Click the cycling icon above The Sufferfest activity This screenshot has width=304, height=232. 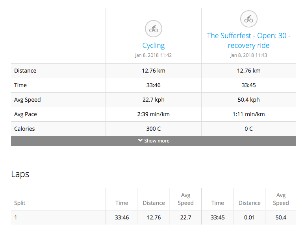[248, 19]
